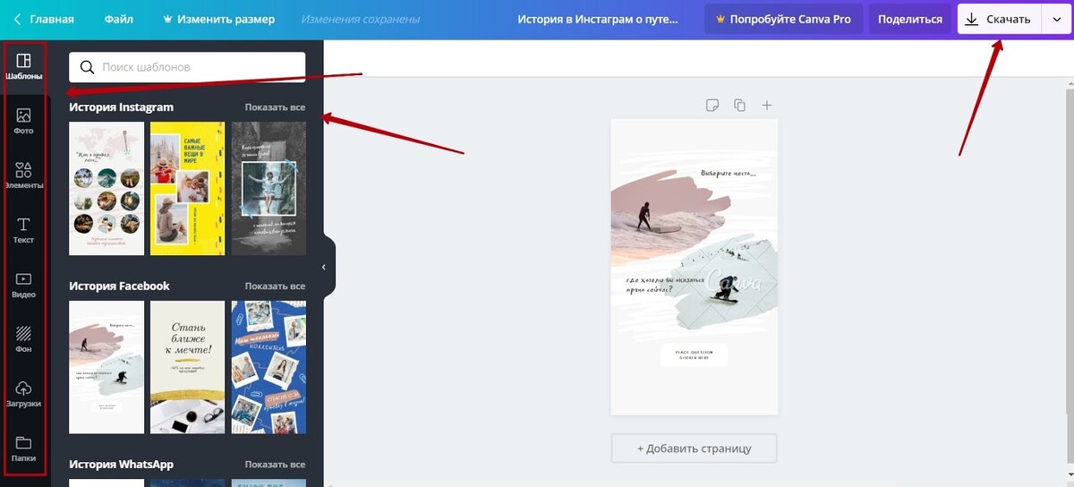Select the blue polaroid collage Facebook template
The width and height of the screenshot is (1074, 487).
click(x=268, y=367)
